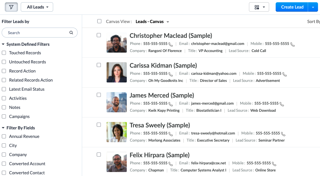The height and width of the screenshot is (176, 320).
Task: Call Tresa Sweely's mobile phone icon
Action: point(283,134)
